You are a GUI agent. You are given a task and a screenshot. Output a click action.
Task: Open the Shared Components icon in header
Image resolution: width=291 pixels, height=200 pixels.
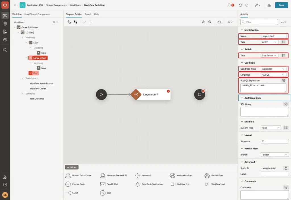pyautogui.click(x=269, y=5)
